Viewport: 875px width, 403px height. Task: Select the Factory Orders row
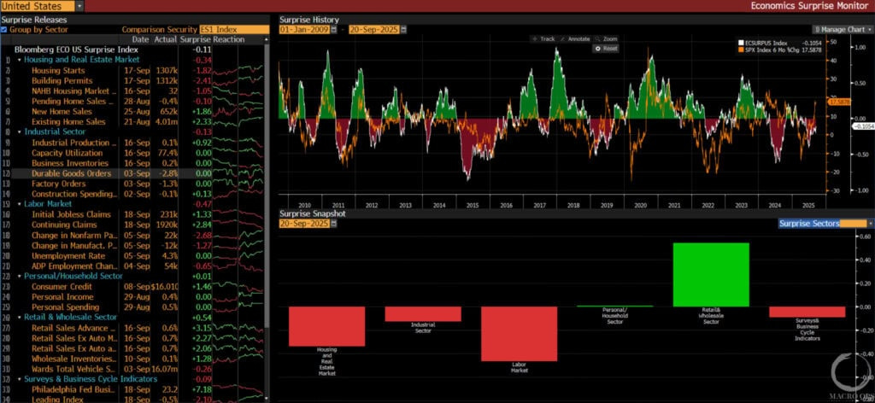[x=134, y=184]
